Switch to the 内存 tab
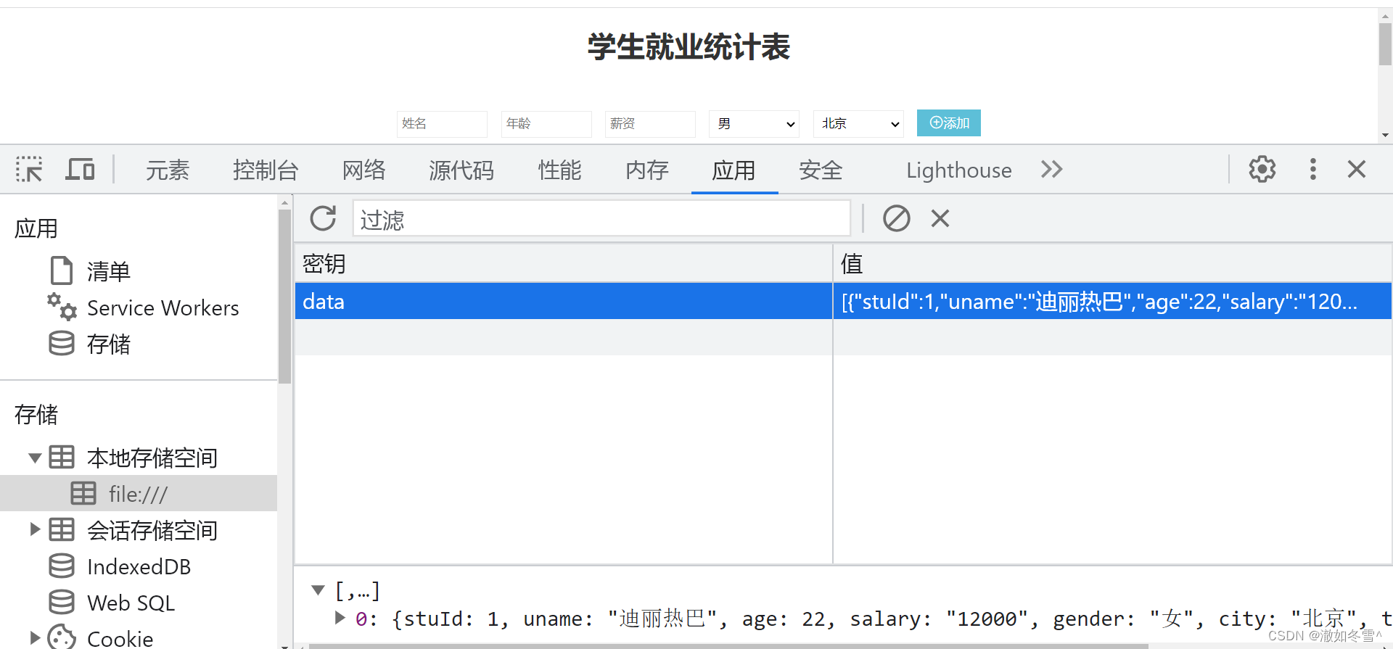This screenshot has height=649, width=1393. pyautogui.click(x=647, y=170)
